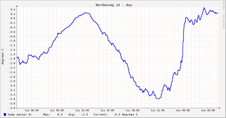Viewport: 226px width, 118px height.
Task: Click the Avg value -1.3 in legend
Action: coord(84,114)
